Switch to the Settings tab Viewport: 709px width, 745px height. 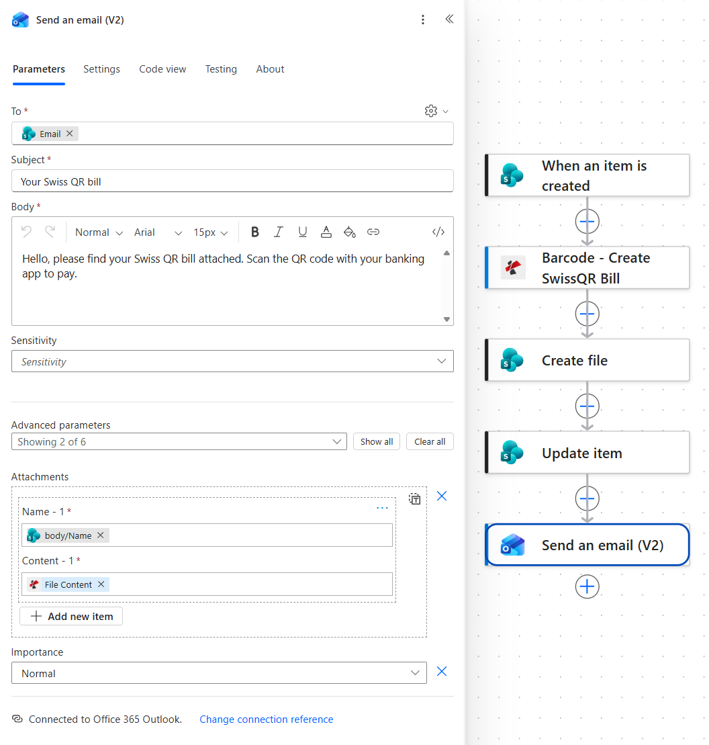(101, 69)
